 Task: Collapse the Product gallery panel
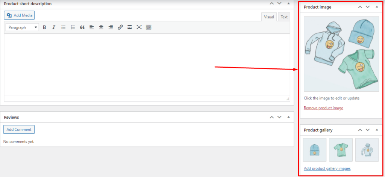pos(377,130)
